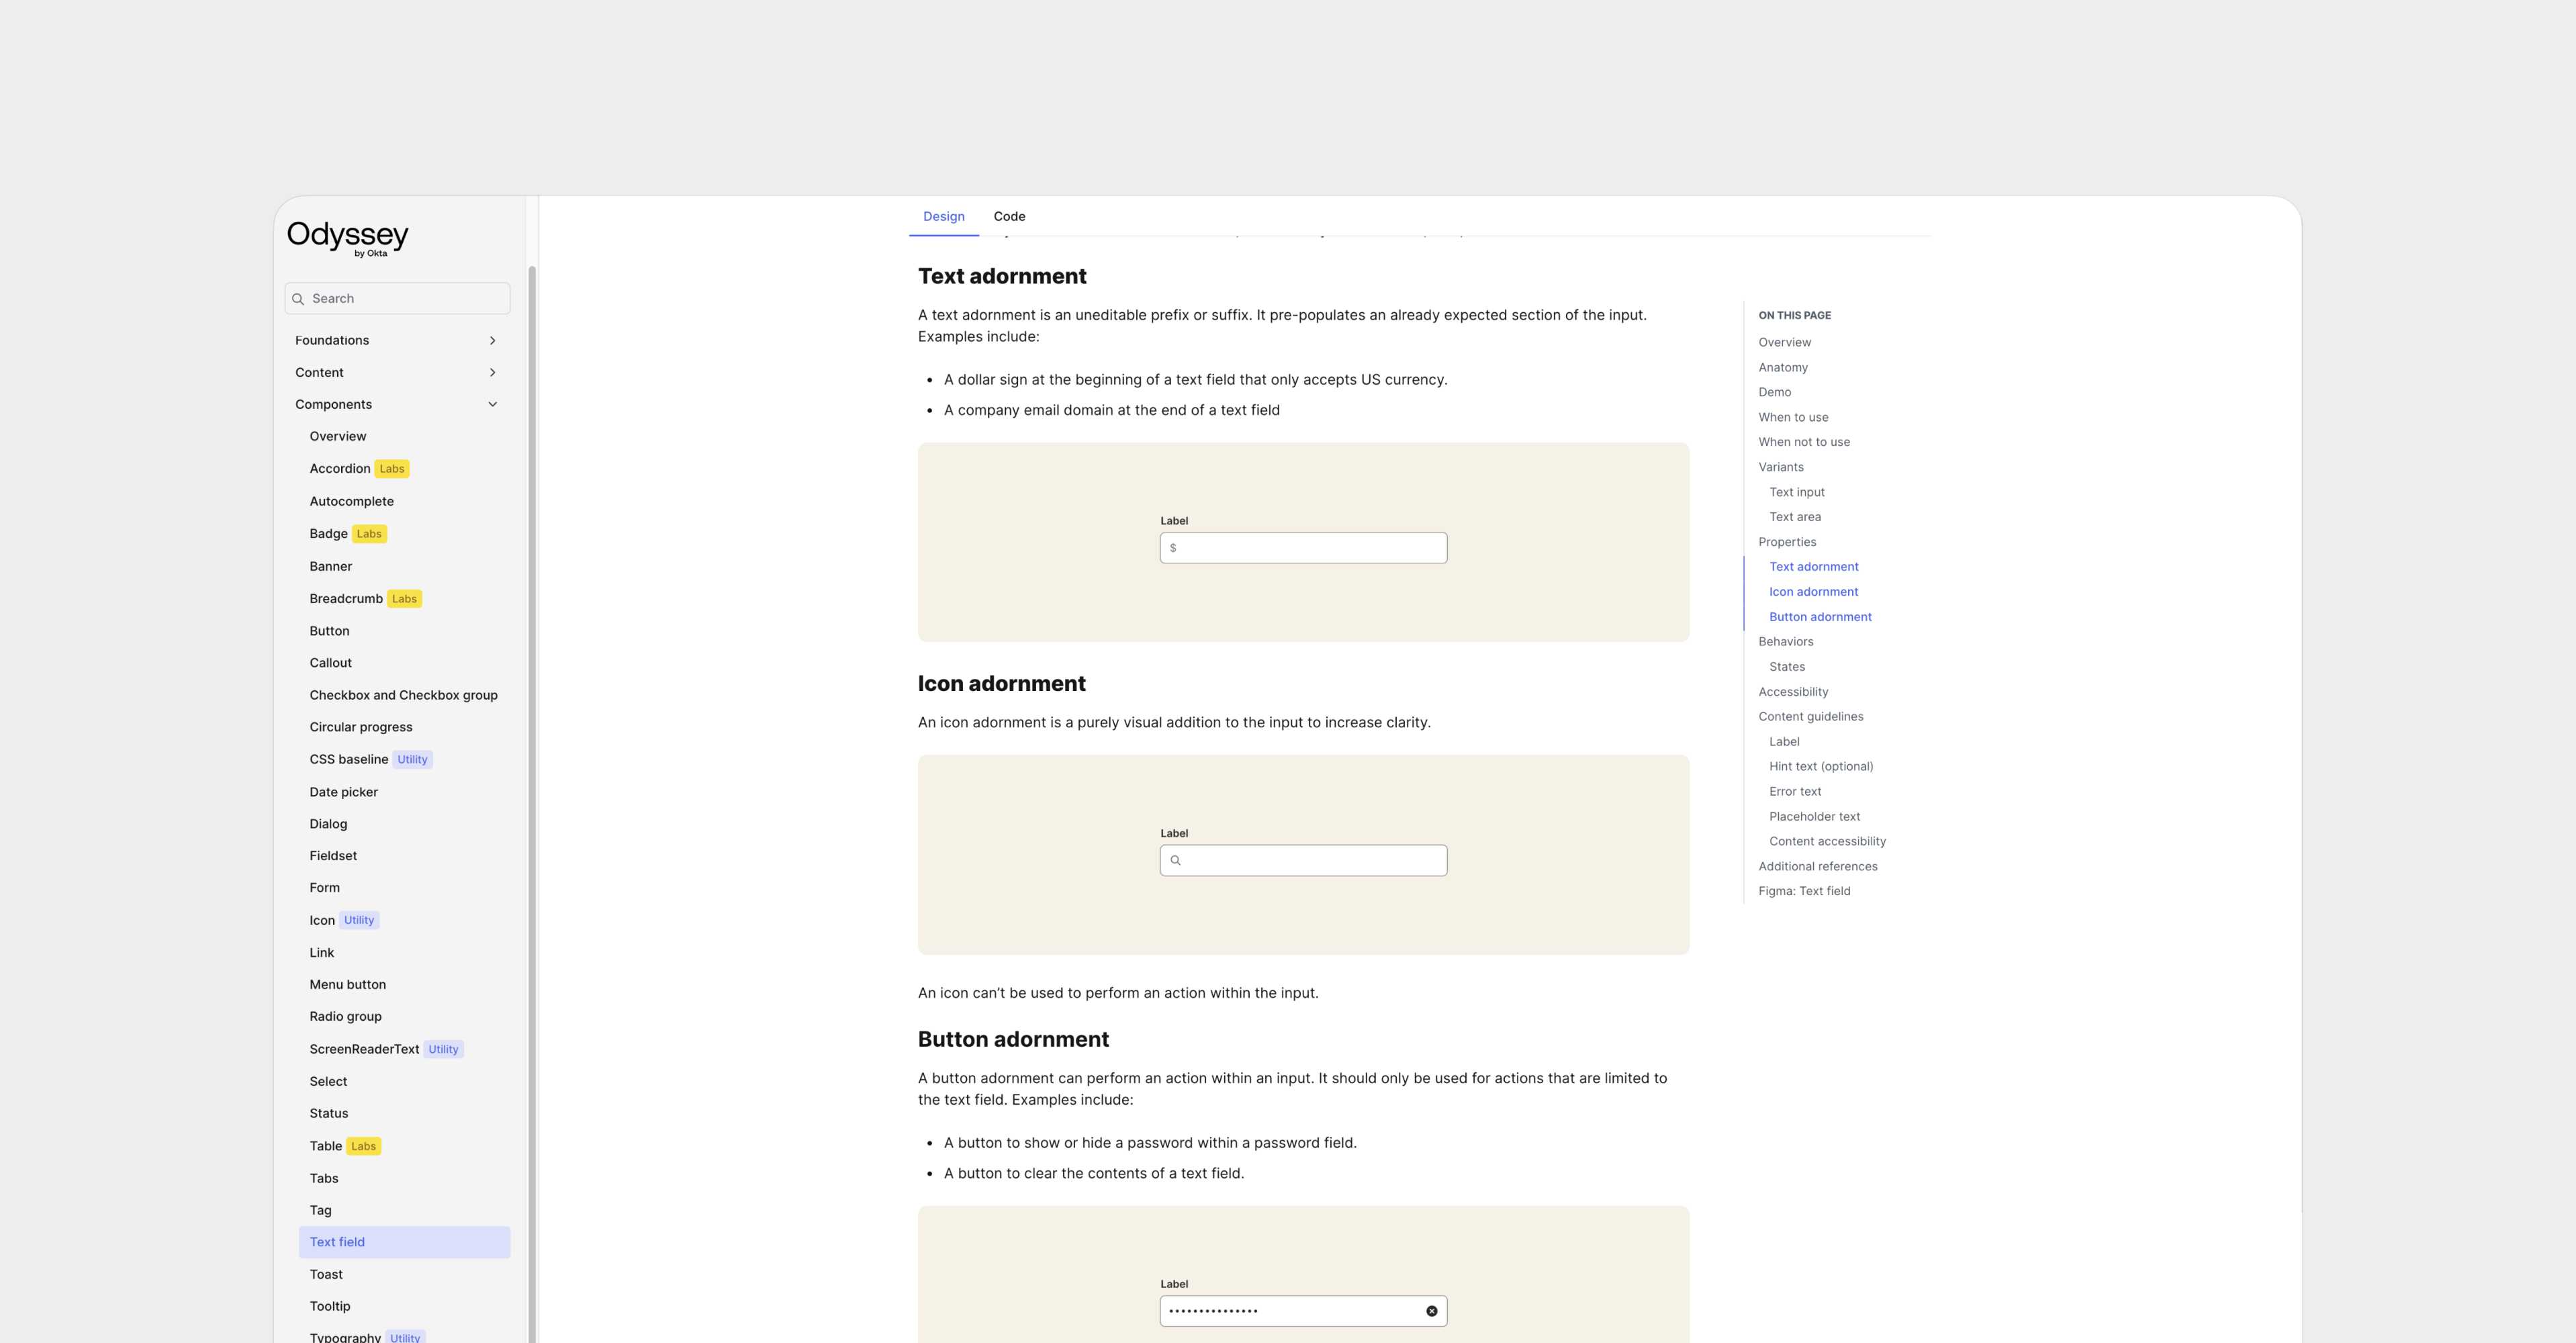
Task: Open the Checkbox and Checkbox group page
Action: 403,695
